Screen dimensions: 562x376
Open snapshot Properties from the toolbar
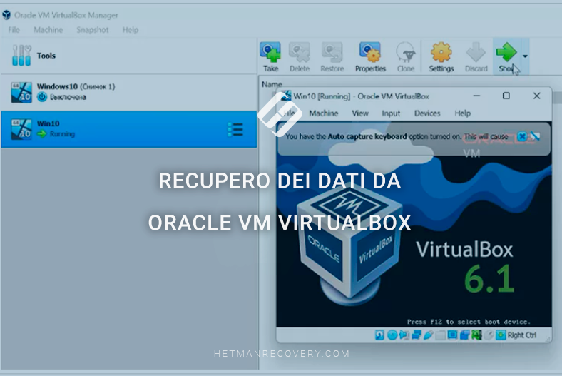tap(370, 57)
